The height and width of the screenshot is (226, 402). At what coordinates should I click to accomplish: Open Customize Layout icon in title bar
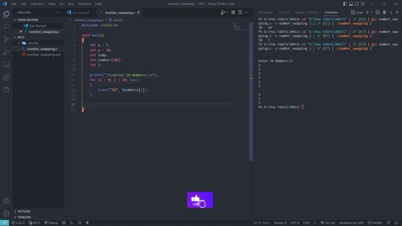pyautogui.click(x=362, y=4)
